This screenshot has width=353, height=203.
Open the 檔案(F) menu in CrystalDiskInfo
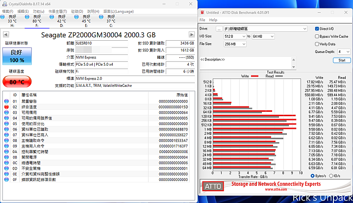[8, 11]
